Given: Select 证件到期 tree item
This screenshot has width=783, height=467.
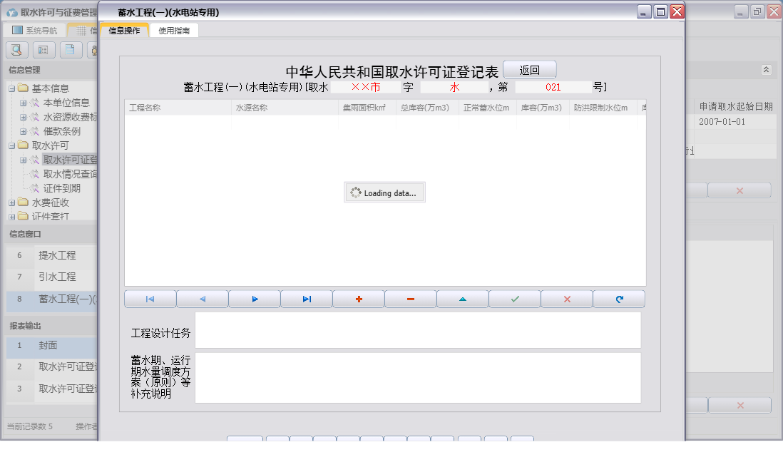Looking at the screenshot, I should tap(61, 188).
